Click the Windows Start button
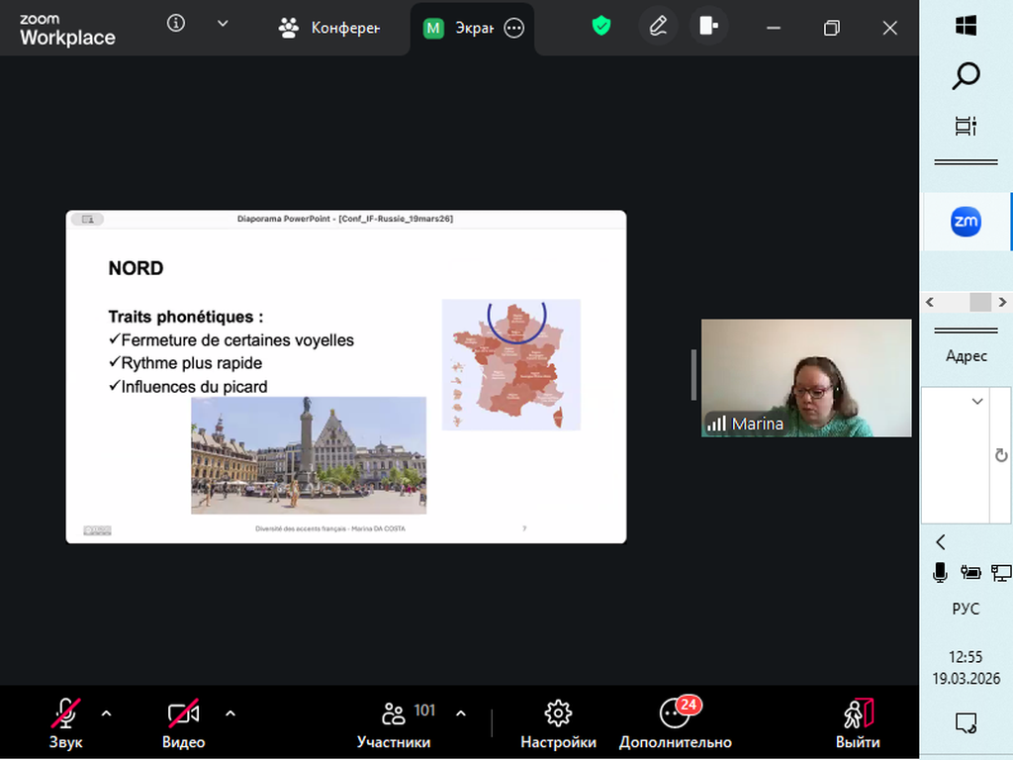Viewport: 1013px width, 760px height. coord(967,26)
